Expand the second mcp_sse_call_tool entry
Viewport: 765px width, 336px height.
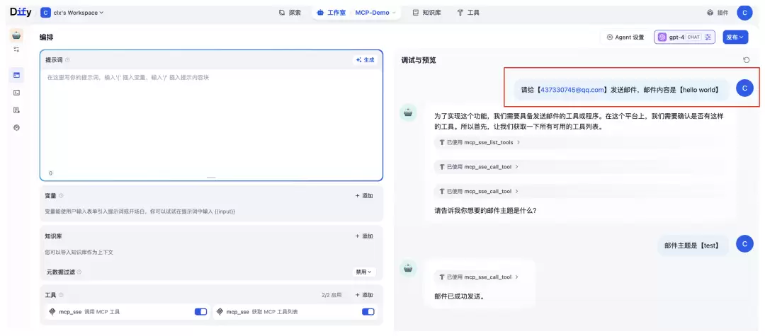479,192
